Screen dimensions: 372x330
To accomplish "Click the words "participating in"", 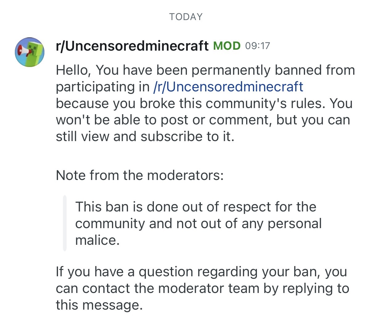I will tap(102, 87).
